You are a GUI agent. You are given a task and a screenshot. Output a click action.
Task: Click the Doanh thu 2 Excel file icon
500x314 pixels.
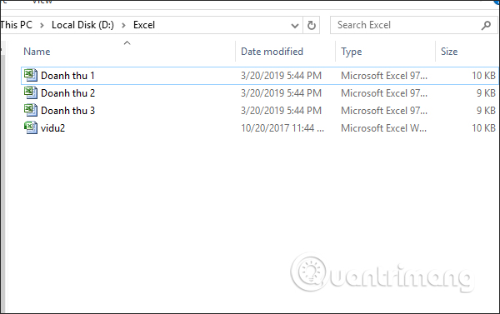(x=31, y=93)
